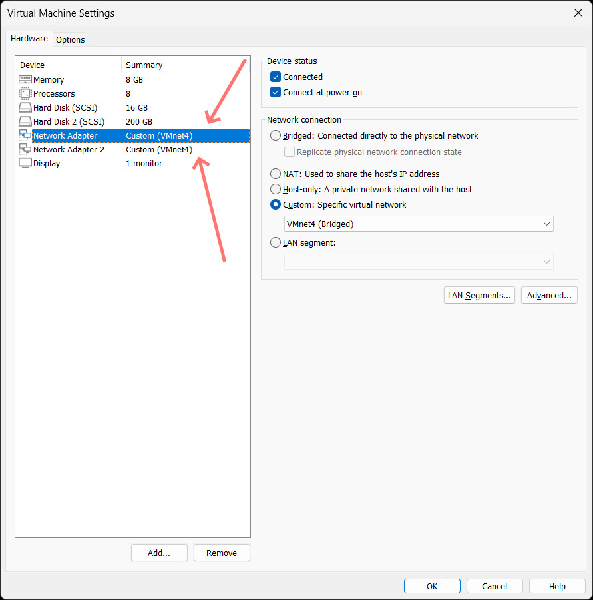This screenshot has width=593, height=600.
Task: Close the Virtual Machine Settings window
Action: coord(577,13)
